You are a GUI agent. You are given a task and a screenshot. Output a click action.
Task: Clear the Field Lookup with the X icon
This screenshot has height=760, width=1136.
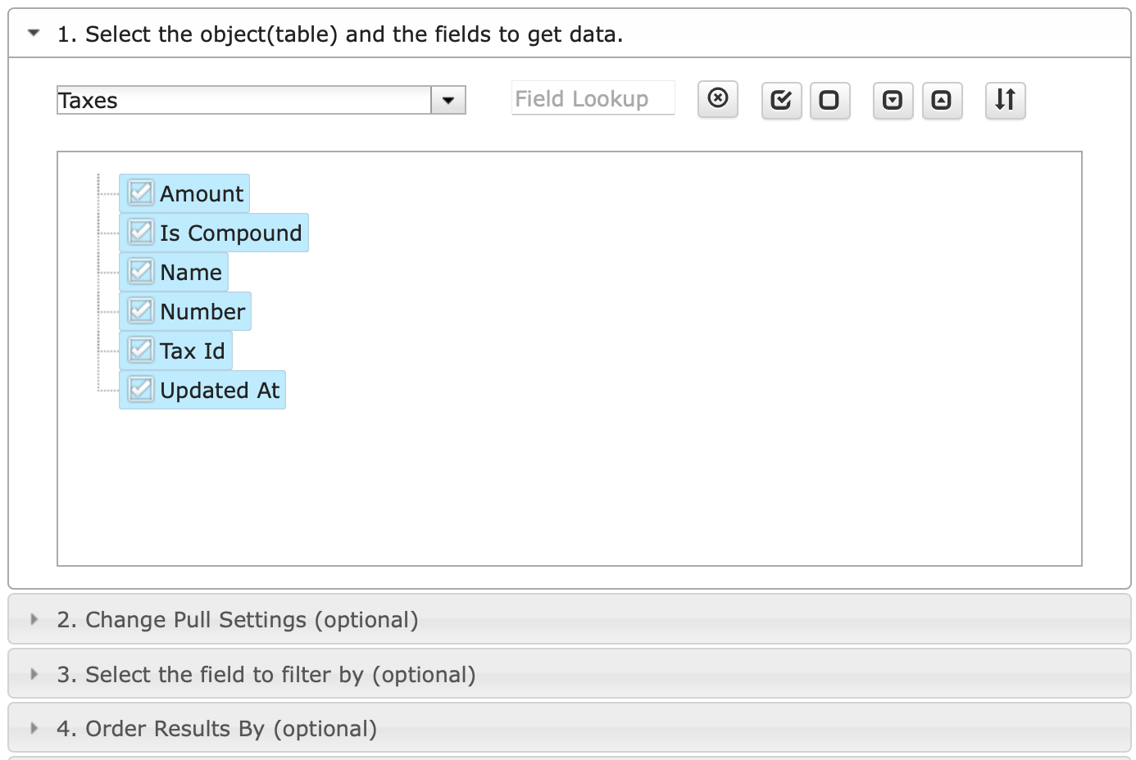tap(718, 99)
